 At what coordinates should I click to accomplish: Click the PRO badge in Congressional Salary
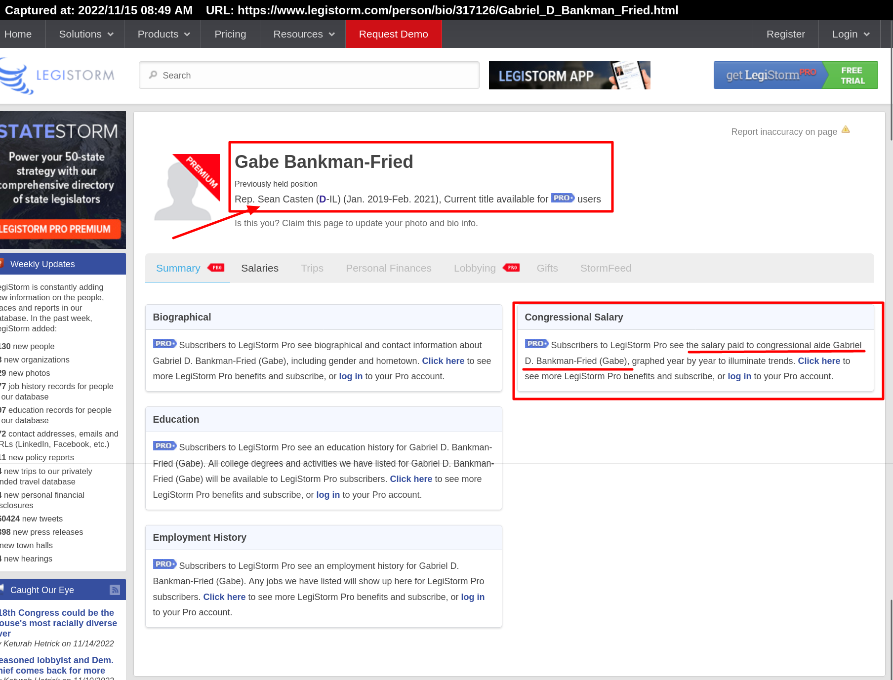tap(536, 344)
